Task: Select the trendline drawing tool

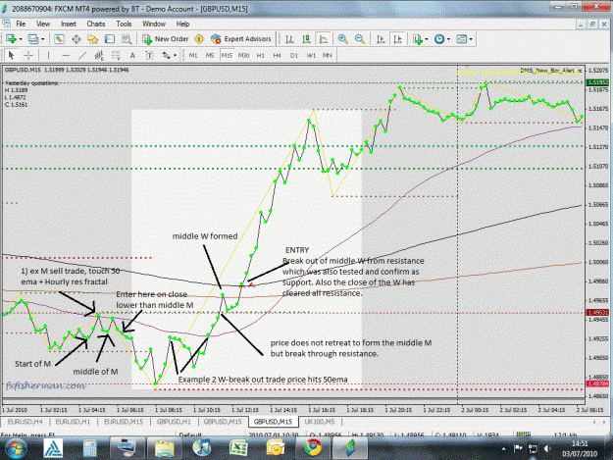Action: 82,56
